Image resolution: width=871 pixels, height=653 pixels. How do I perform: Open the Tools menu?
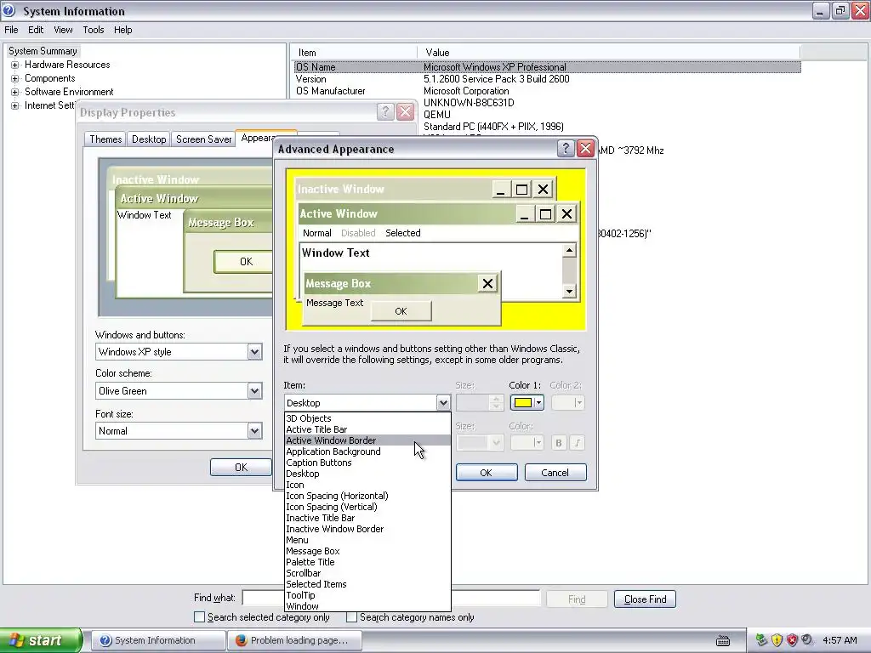click(x=94, y=30)
